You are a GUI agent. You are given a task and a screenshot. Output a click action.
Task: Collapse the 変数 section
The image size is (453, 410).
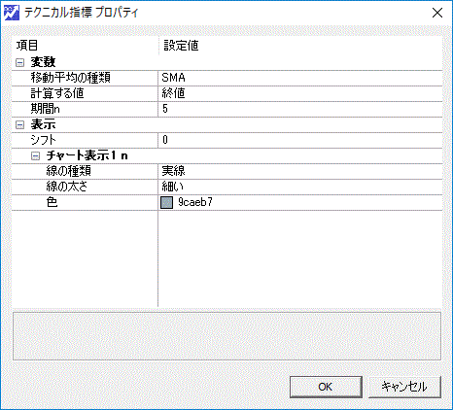pos(20,62)
